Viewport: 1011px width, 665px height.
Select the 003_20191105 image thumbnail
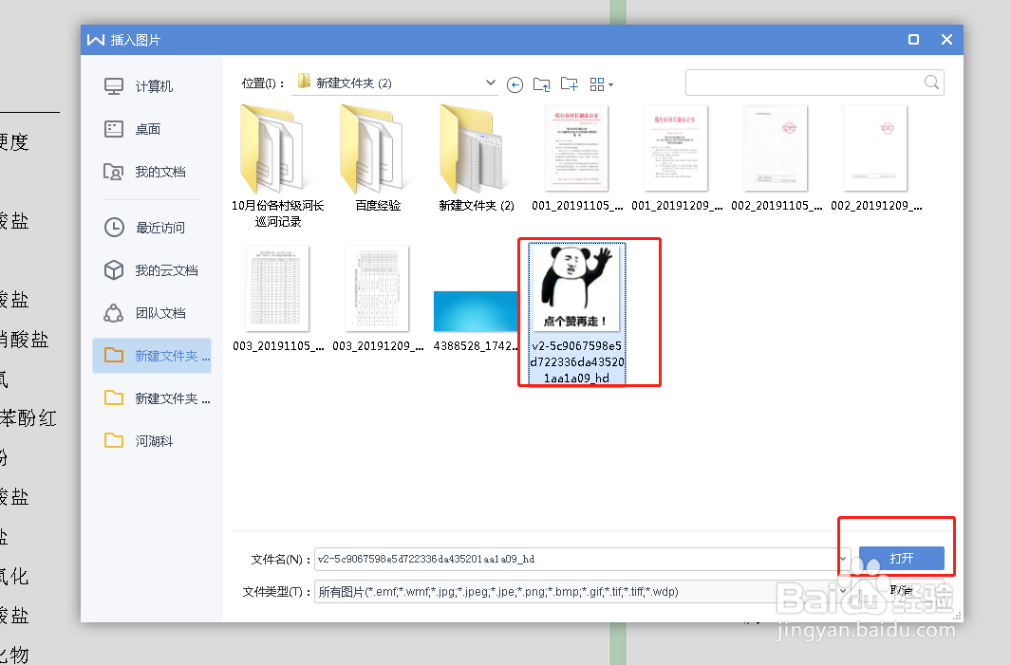278,298
